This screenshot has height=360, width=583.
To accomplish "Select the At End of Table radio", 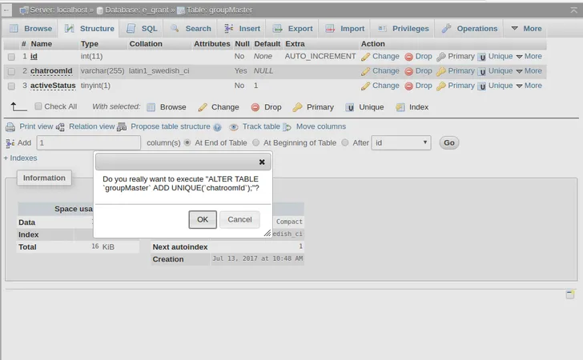I will (187, 142).
